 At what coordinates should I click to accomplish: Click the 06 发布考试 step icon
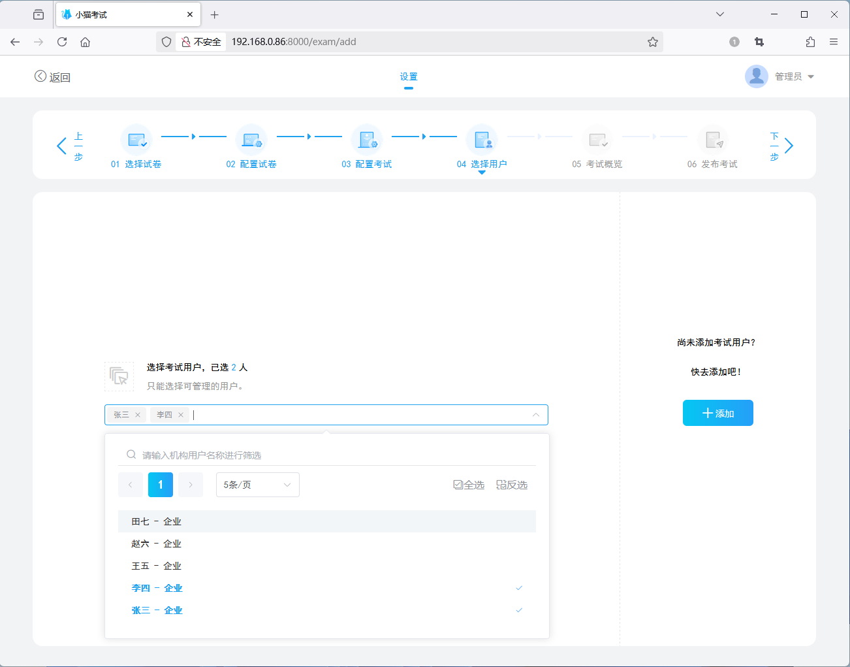714,139
